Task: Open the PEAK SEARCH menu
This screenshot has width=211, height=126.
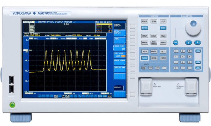Action: point(154,42)
